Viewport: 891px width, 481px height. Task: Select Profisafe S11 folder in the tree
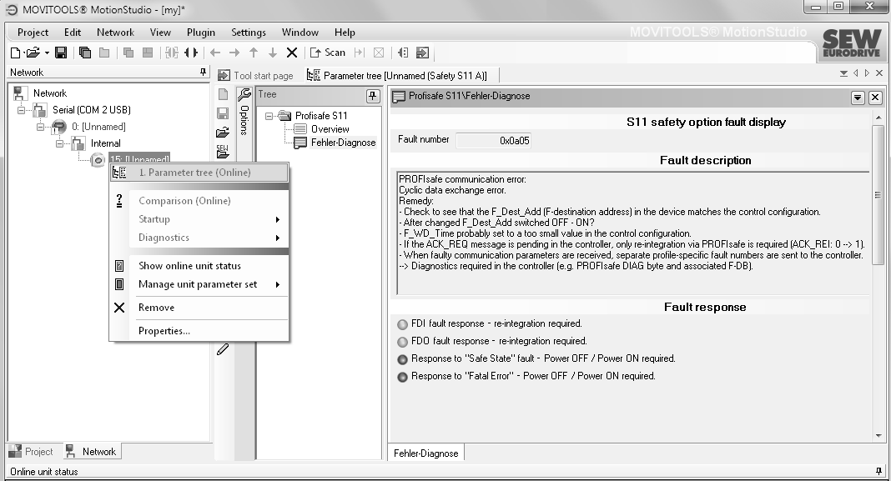pos(321,116)
